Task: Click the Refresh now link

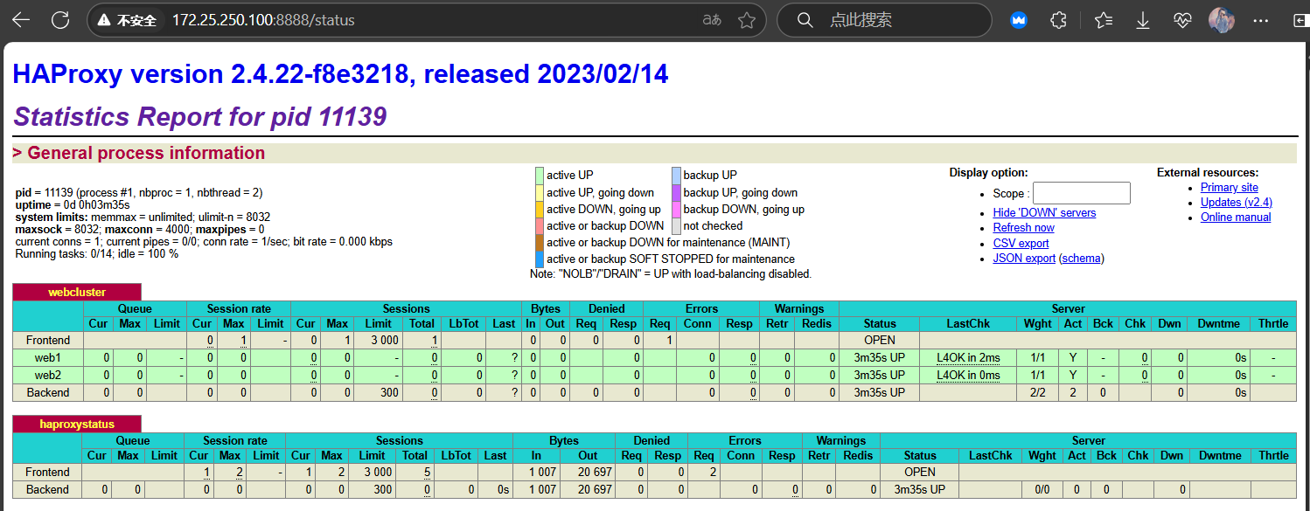Action: click(x=1024, y=227)
